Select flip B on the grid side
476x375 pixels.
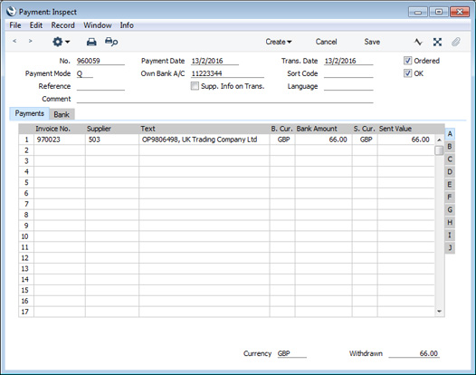[x=450, y=147]
